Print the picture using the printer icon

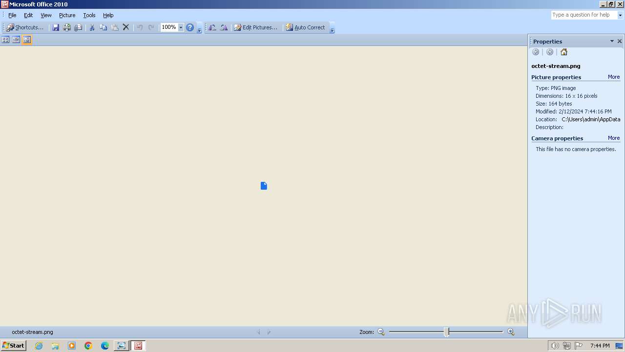pyautogui.click(x=67, y=27)
